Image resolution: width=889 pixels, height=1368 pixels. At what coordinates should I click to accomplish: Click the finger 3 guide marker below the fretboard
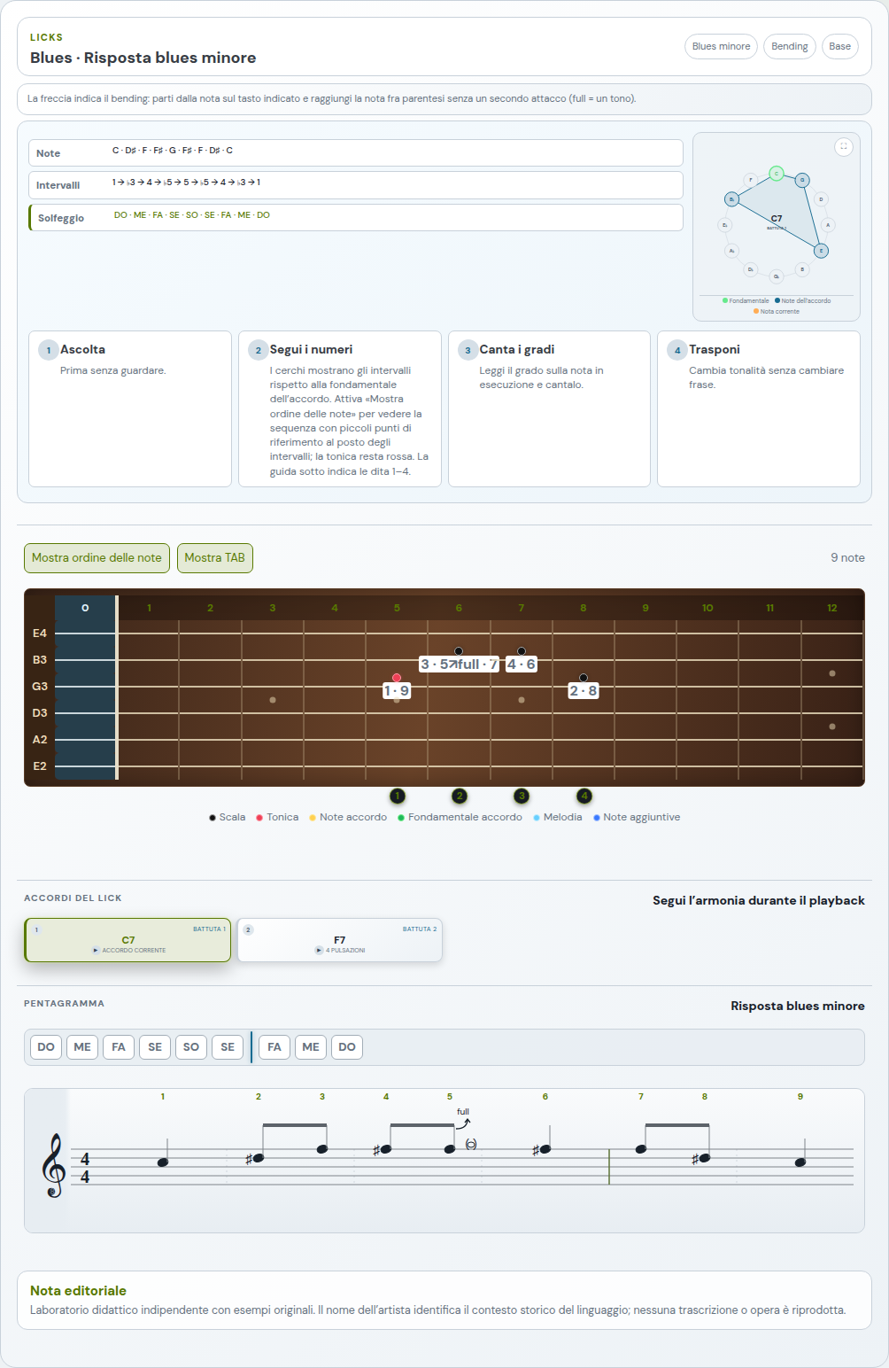pyautogui.click(x=522, y=797)
